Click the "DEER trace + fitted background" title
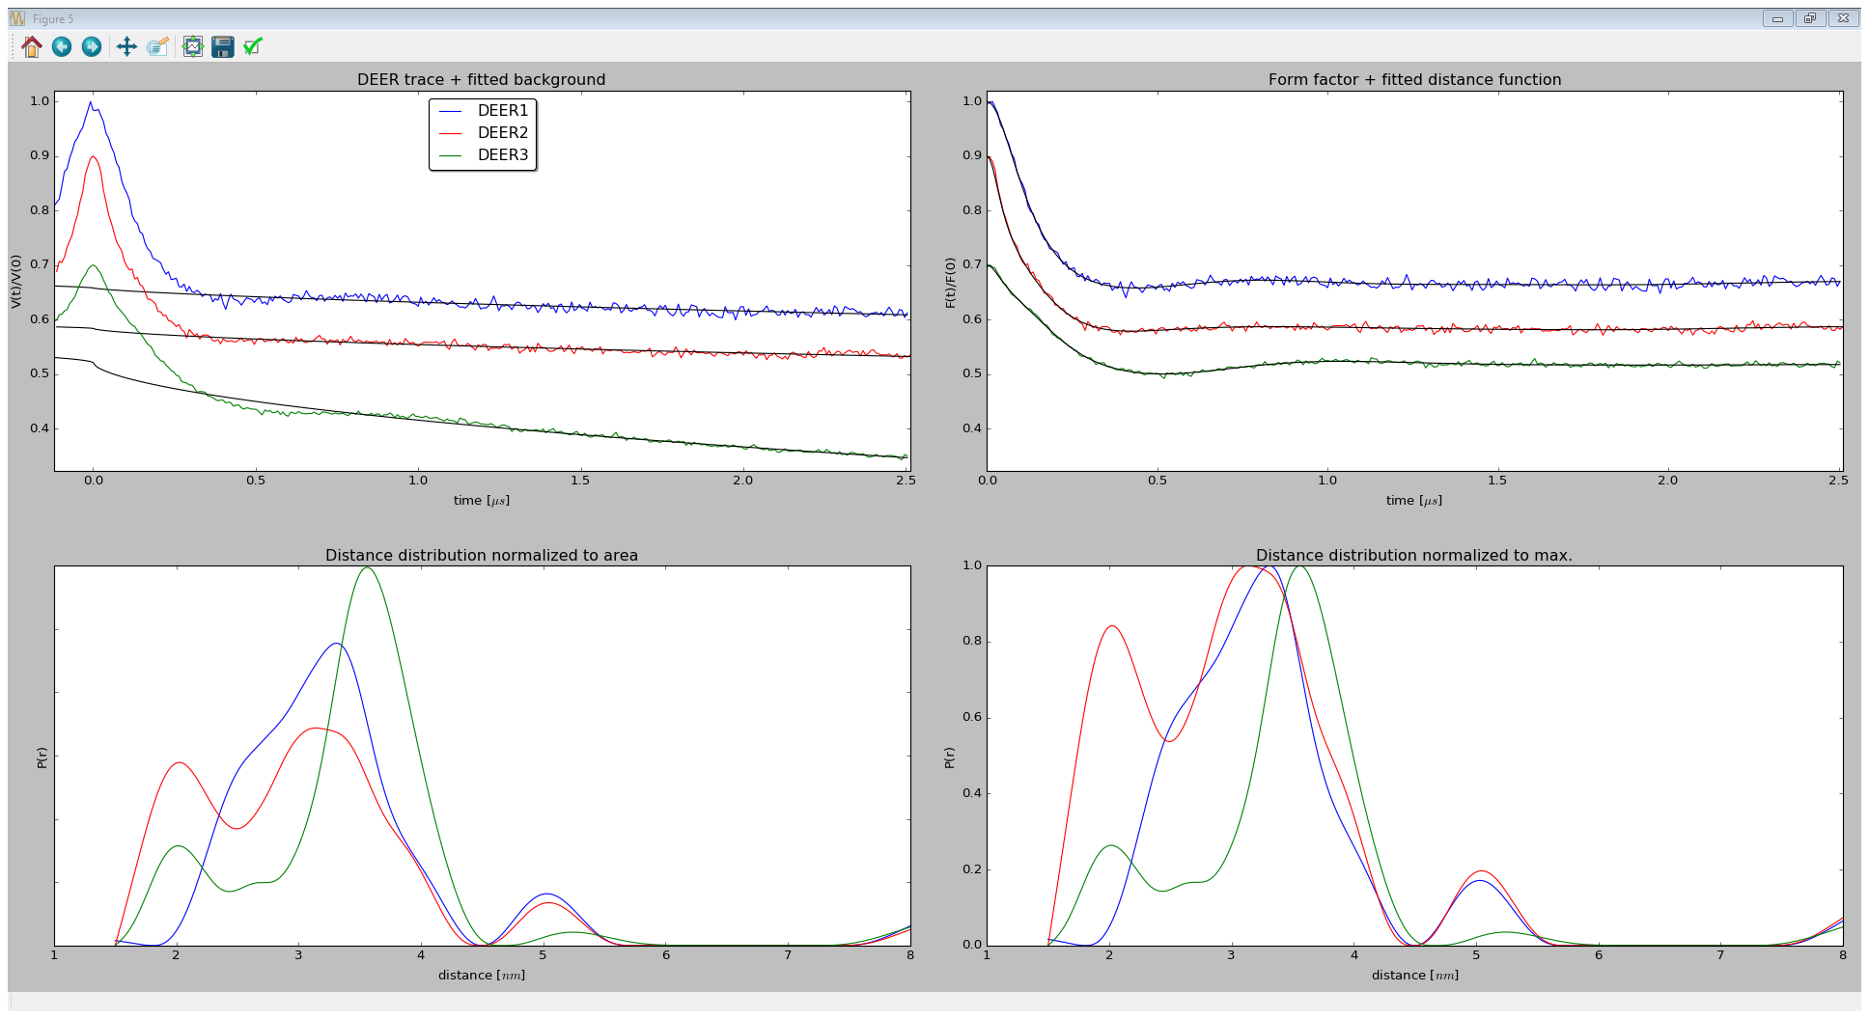 coord(481,79)
